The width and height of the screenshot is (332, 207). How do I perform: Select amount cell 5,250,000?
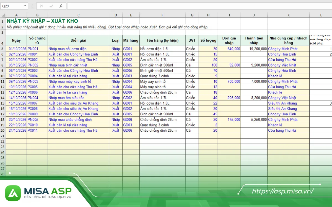click(x=254, y=120)
